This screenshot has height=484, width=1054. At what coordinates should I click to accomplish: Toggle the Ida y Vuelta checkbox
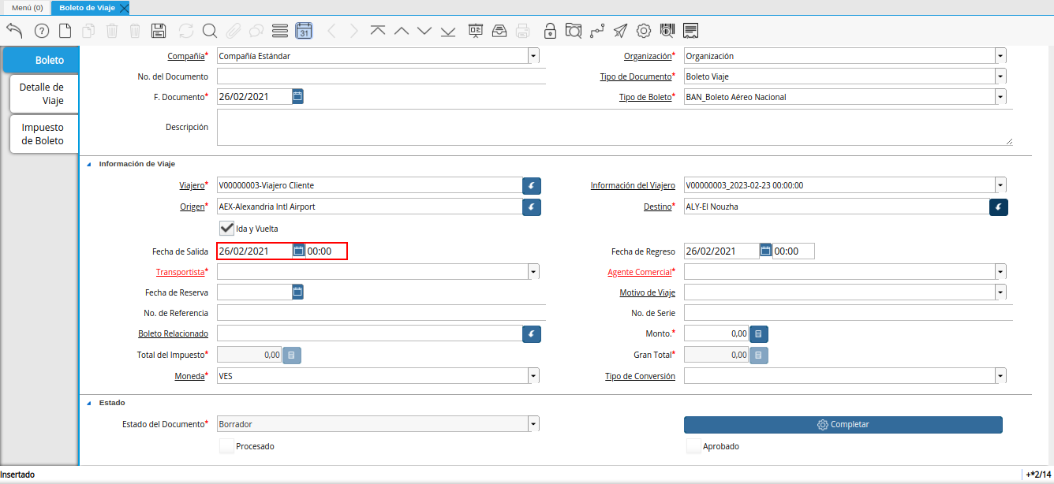point(226,228)
